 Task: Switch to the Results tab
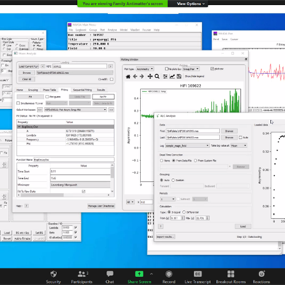[101, 90]
